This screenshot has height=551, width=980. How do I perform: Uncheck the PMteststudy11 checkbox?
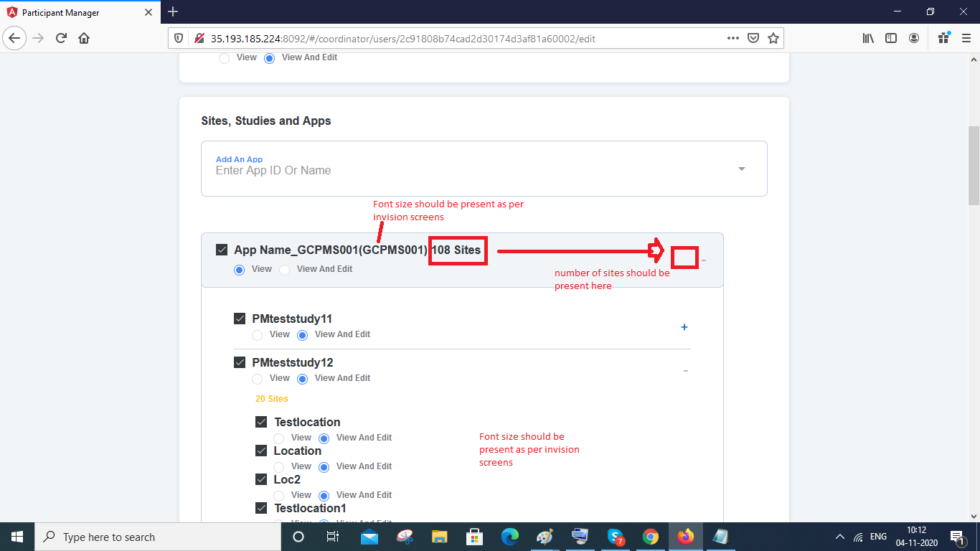240,318
